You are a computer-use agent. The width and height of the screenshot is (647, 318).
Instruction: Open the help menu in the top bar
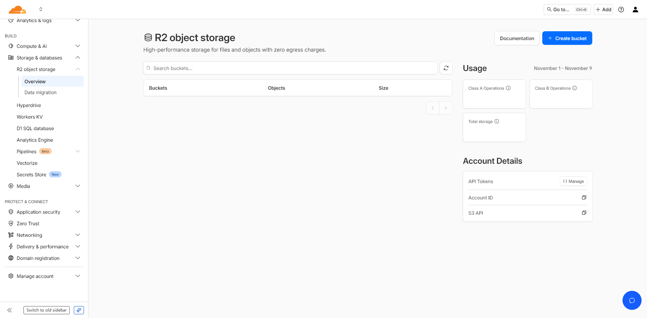coord(621,9)
